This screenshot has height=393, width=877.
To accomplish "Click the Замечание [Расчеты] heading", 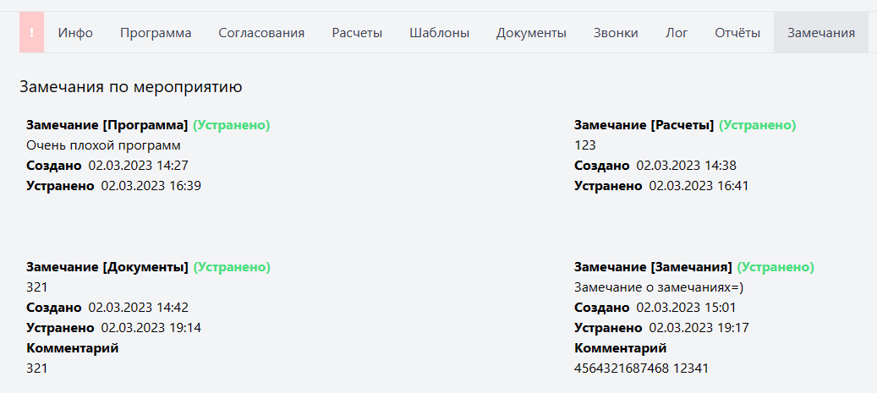I will 644,125.
